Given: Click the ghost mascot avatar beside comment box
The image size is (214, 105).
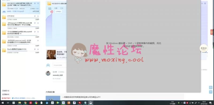Looking at the screenshot, I should 48,65.
